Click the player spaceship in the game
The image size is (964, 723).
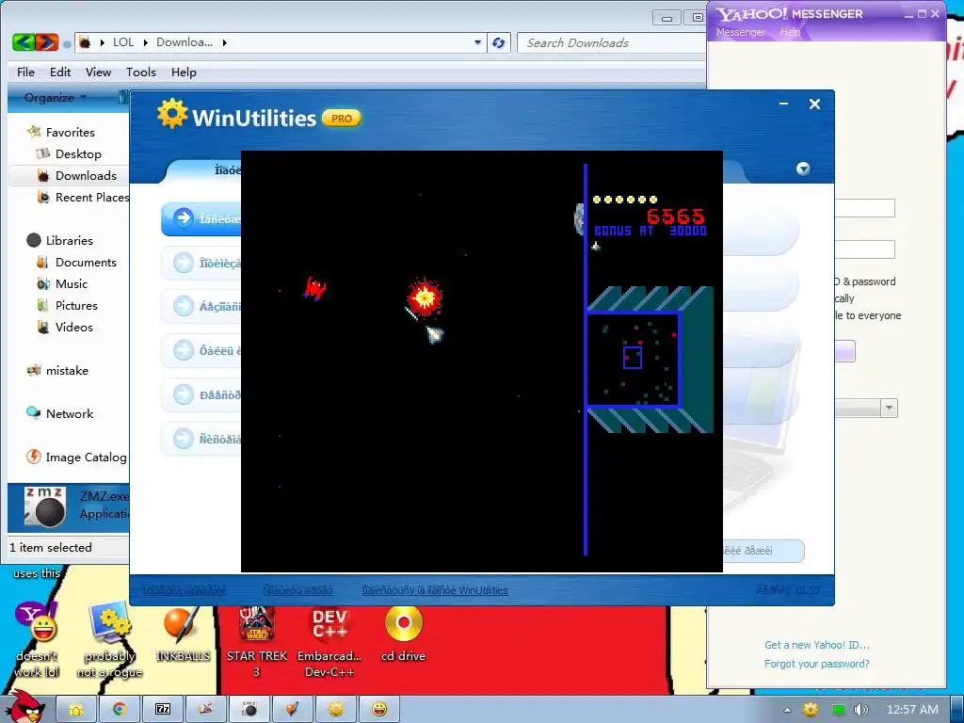[x=435, y=334]
